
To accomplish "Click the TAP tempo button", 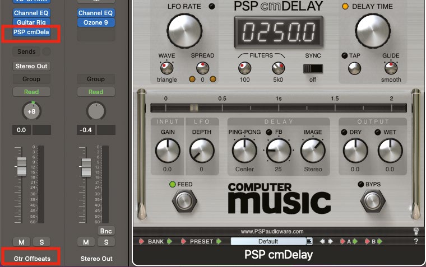I will (354, 68).
